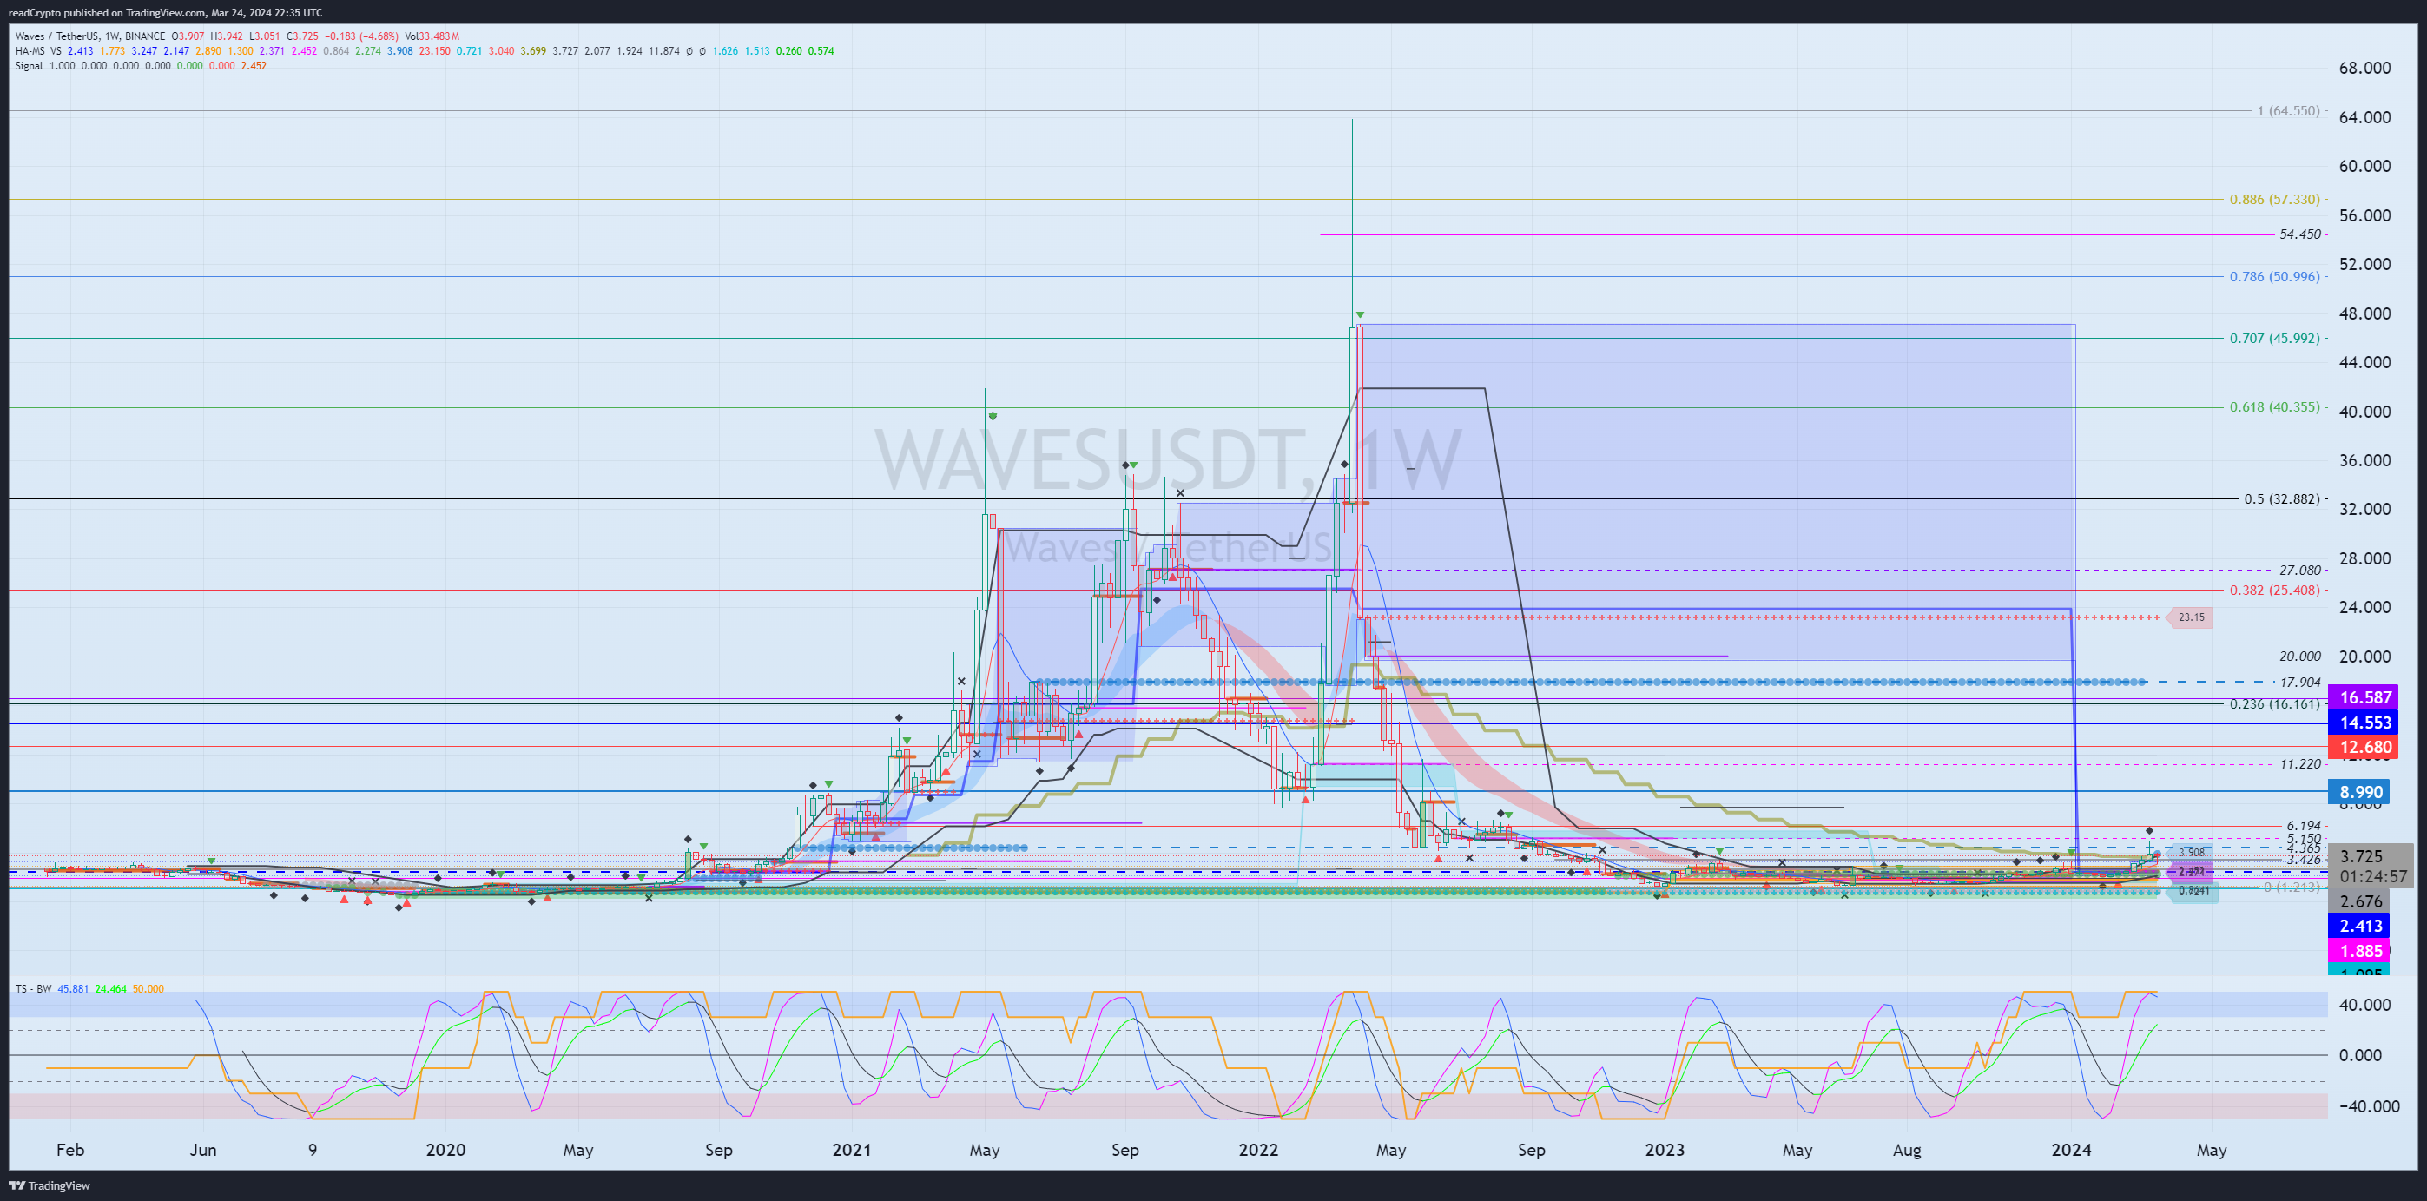The width and height of the screenshot is (2427, 1201).
Task: Click the 0.5 (32.882) Fibonacci label
Action: [x=2281, y=499]
